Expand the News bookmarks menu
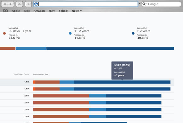Viewport: 183px width, 123px height. tap(77, 11)
